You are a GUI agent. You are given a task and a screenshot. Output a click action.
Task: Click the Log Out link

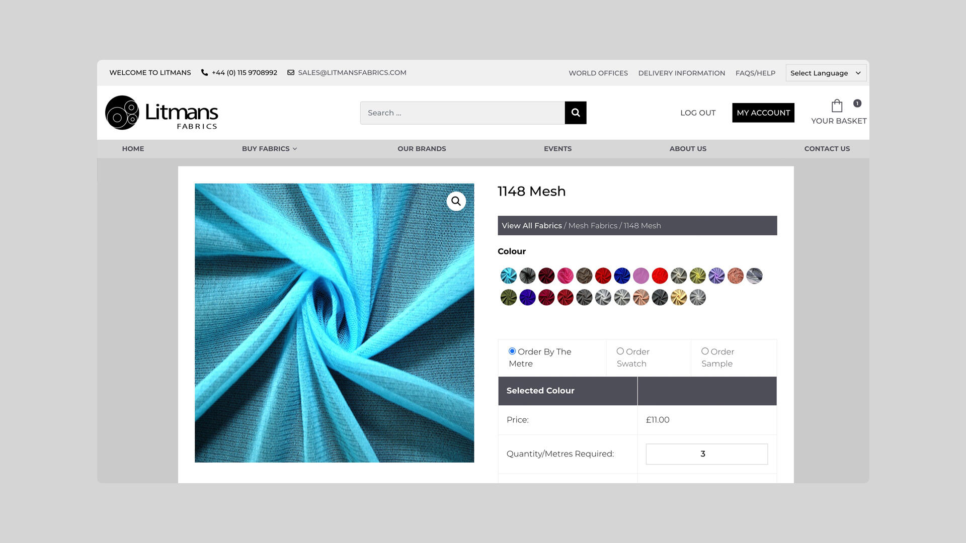(697, 113)
